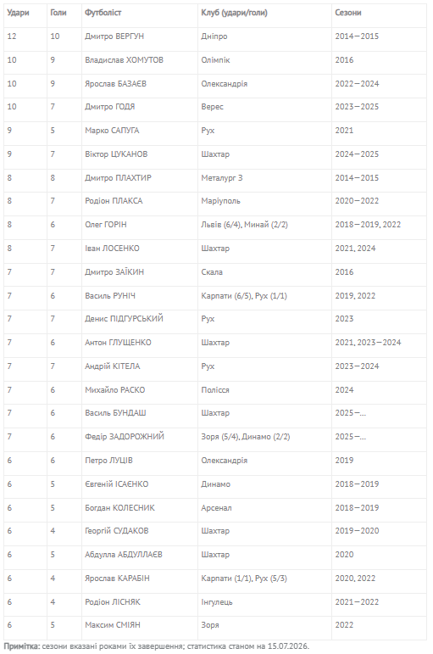
Task: Click the Футболіст column header
Action: click(103, 13)
